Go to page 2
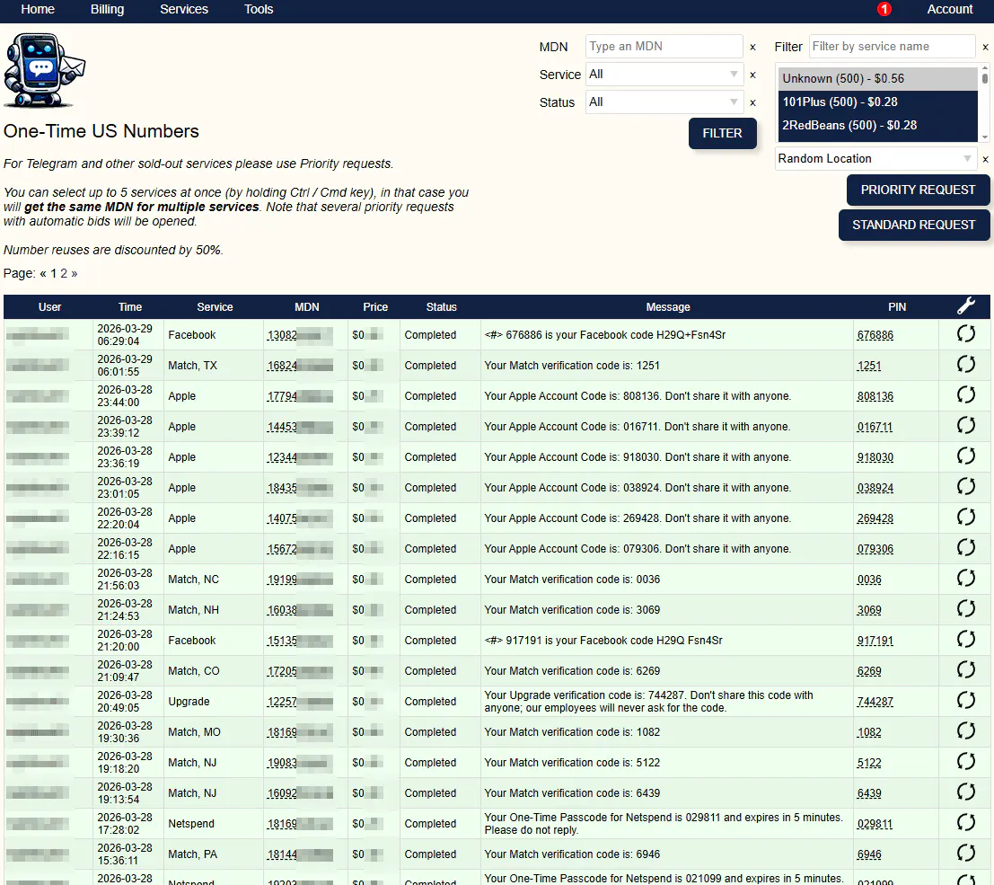The height and width of the screenshot is (885, 994). click(x=64, y=273)
